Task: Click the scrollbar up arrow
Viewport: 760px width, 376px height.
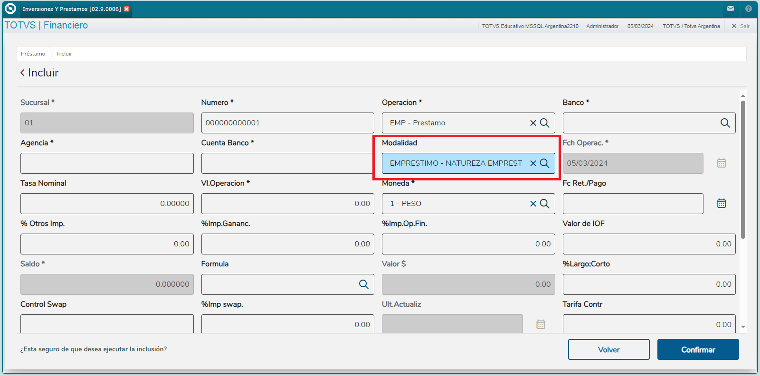Action: coord(743,95)
